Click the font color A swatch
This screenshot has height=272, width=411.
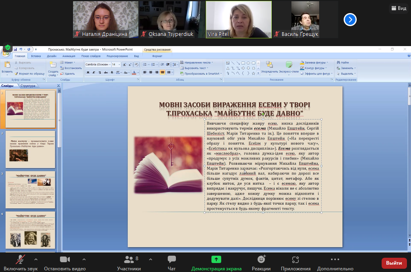tap(134, 72)
